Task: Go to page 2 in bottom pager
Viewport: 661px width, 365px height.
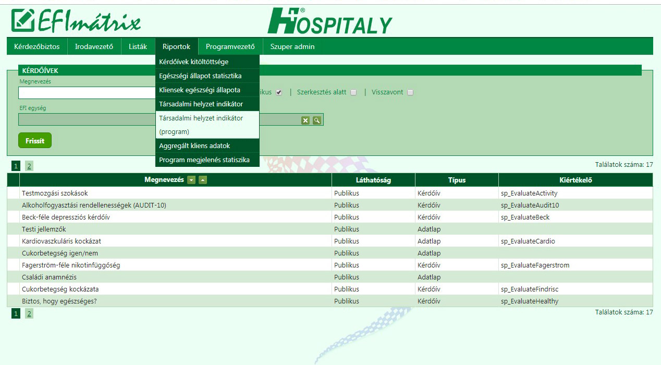Action: pyautogui.click(x=29, y=313)
